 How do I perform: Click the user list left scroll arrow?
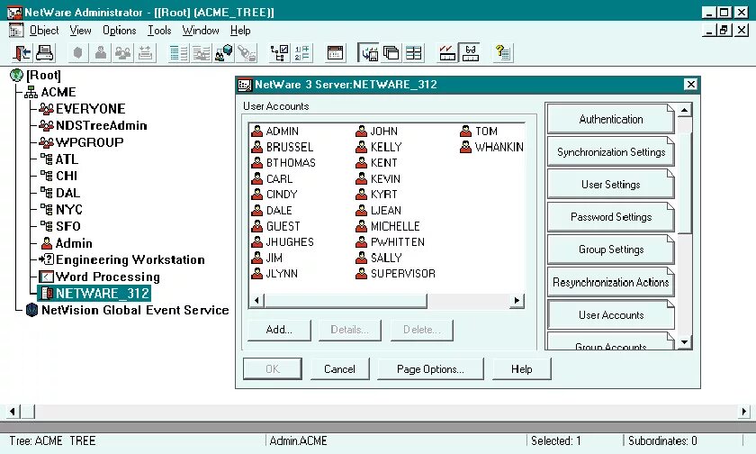pos(256,301)
